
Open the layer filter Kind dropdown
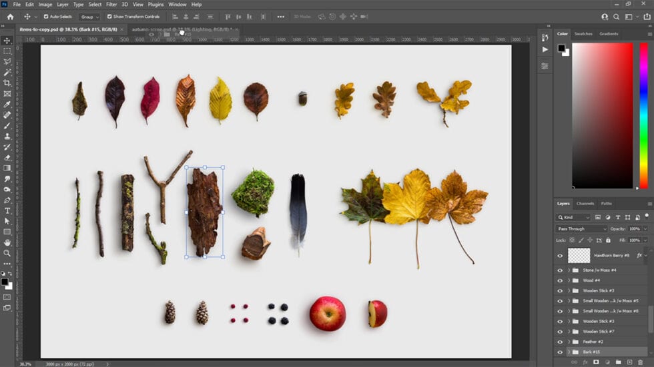(573, 217)
